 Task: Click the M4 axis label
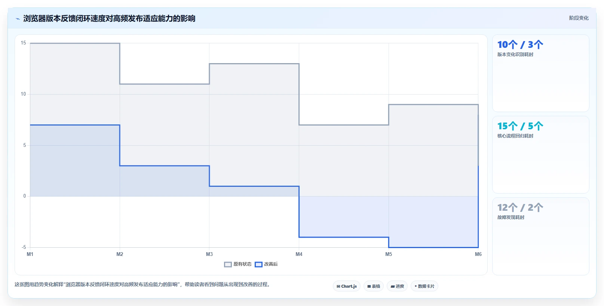pyautogui.click(x=299, y=254)
